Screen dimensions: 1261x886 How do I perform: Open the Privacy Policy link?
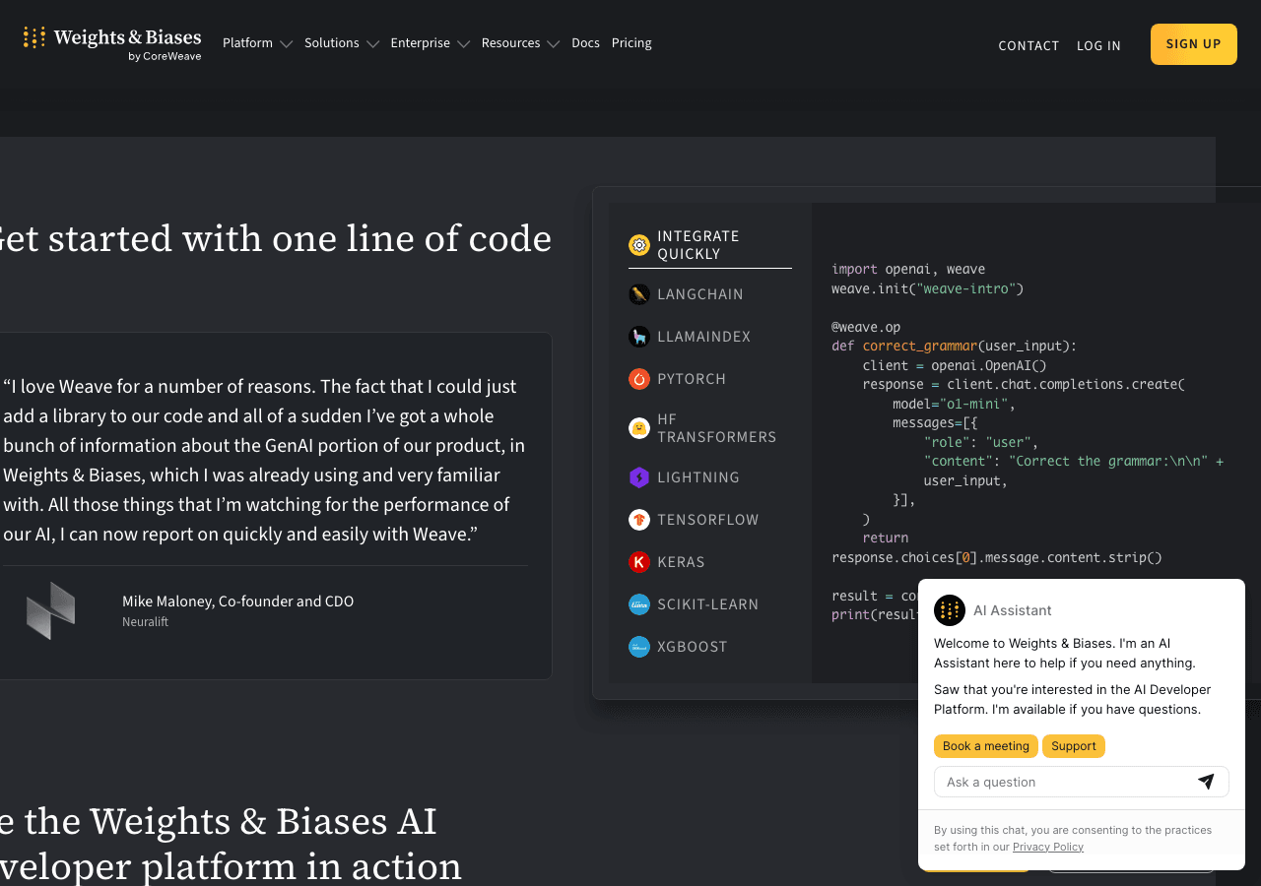click(1048, 847)
